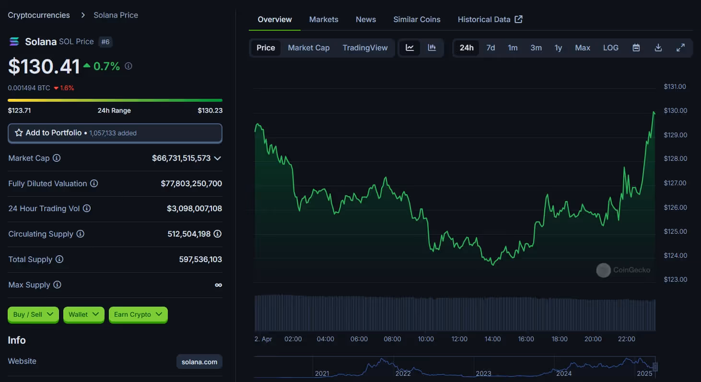
Task: Switch to candlestick chart icon
Action: pyautogui.click(x=432, y=48)
